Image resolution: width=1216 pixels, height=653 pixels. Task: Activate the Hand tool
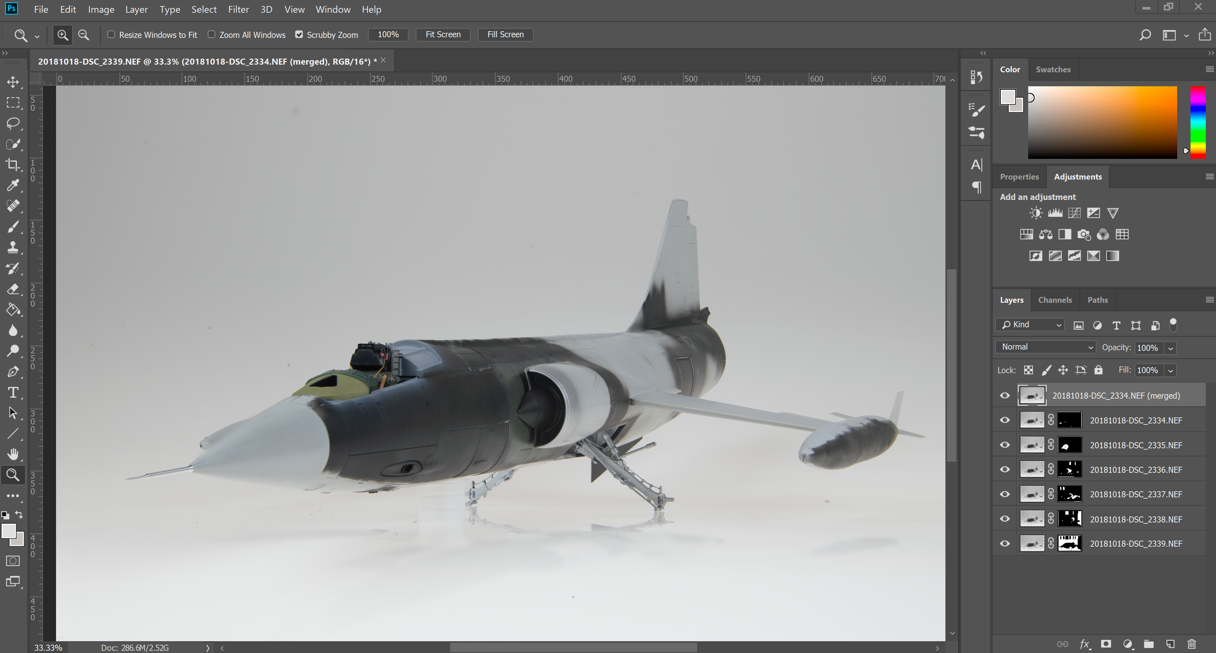(x=13, y=454)
